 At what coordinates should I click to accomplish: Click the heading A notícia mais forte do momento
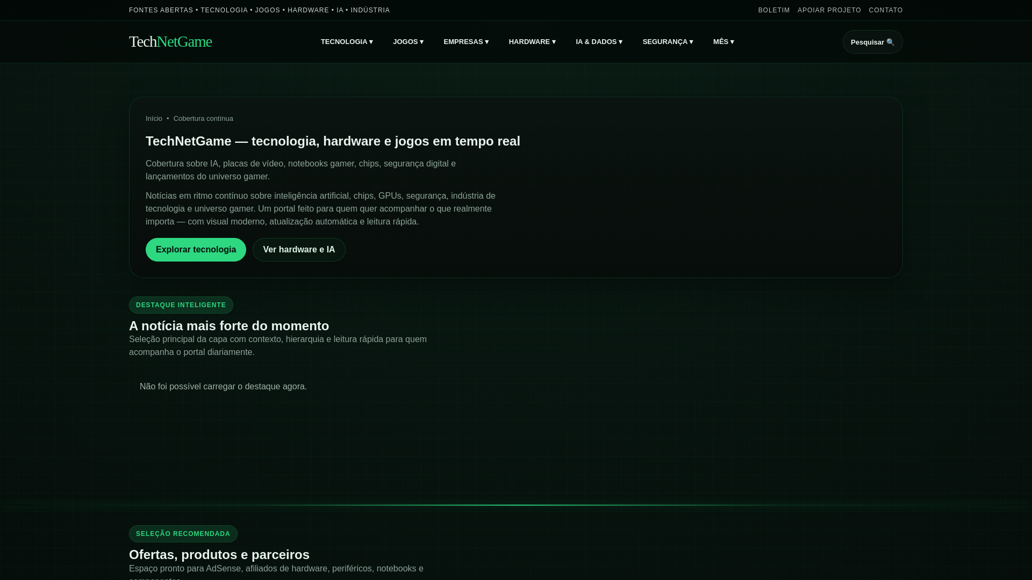(229, 326)
